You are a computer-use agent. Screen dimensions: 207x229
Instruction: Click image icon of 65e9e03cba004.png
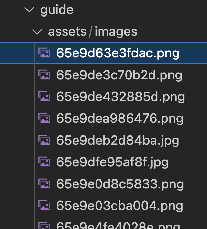[x=44, y=205]
